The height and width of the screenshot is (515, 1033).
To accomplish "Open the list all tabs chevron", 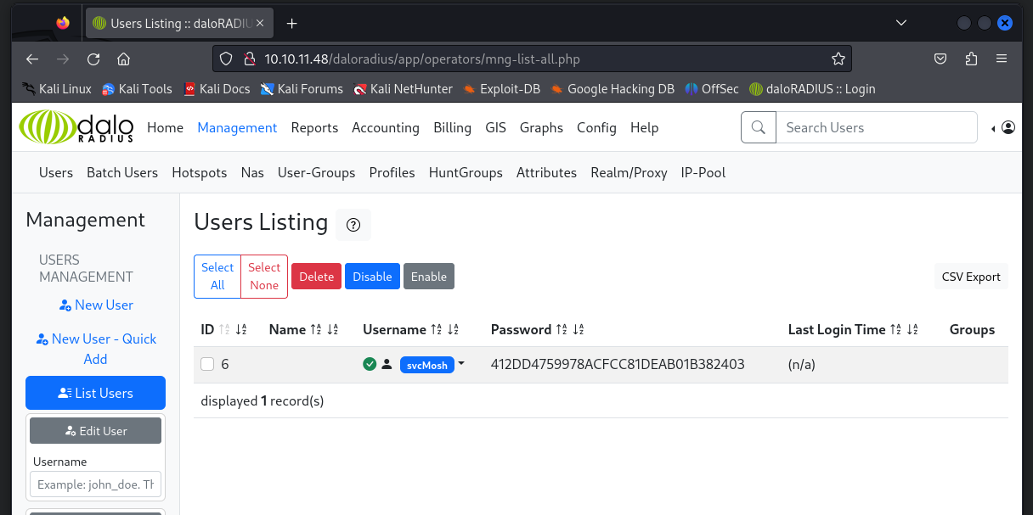I will 901,23.
